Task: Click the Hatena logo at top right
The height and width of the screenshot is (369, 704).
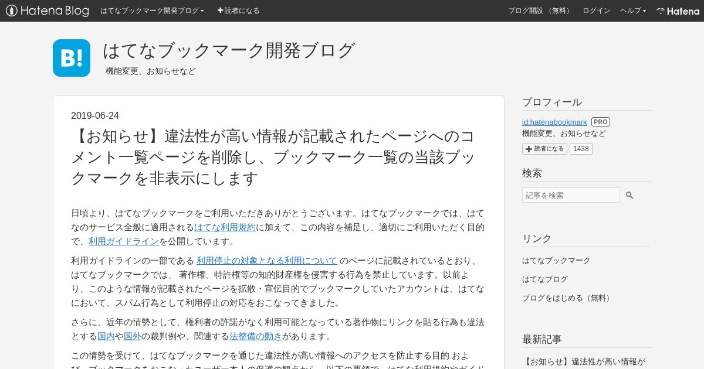Action: click(678, 11)
